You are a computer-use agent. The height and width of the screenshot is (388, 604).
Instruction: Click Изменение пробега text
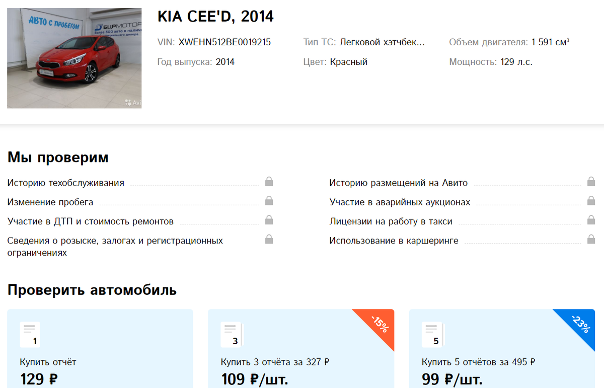click(x=50, y=202)
